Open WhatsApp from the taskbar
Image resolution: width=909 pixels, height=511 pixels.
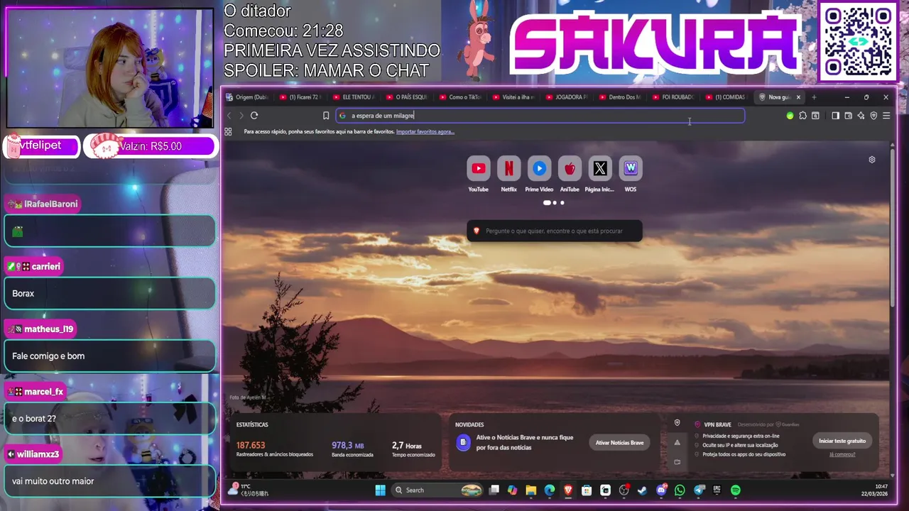pyautogui.click(x=680, y=490)
